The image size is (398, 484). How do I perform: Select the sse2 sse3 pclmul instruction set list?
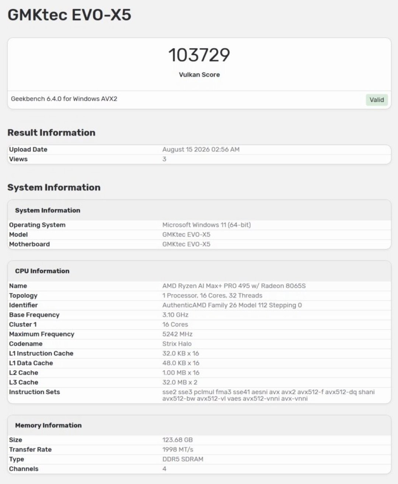[x=269, y=395]
